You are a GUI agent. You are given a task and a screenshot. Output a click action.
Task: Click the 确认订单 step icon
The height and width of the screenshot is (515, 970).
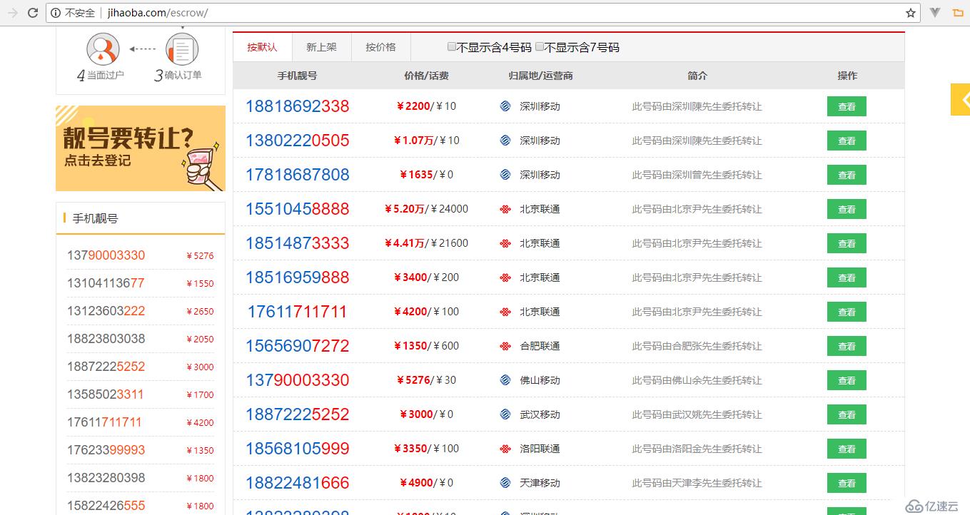coord(182,49)
